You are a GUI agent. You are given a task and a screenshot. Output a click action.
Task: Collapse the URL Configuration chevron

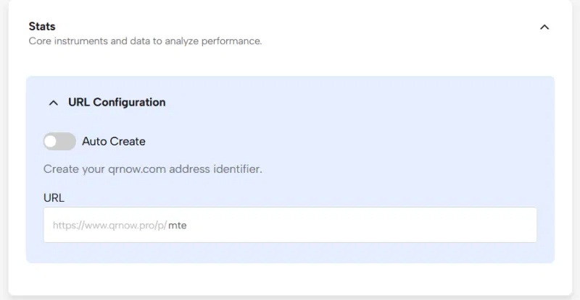(x=53, y=103)
